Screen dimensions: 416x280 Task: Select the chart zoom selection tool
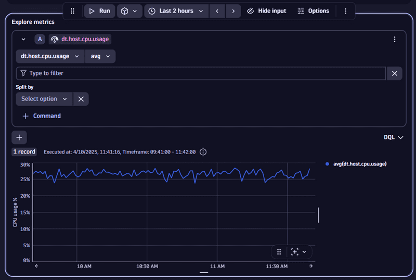pyautogui.click(x=294, y=252)
